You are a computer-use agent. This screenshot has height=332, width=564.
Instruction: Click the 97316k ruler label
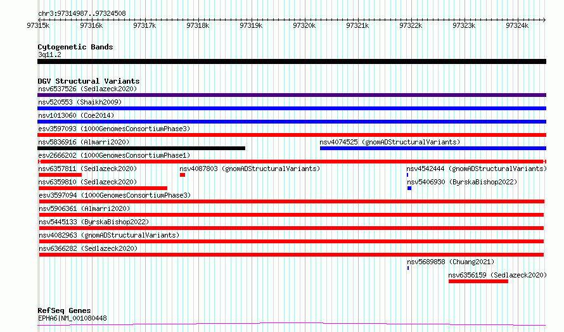(91, 25)
